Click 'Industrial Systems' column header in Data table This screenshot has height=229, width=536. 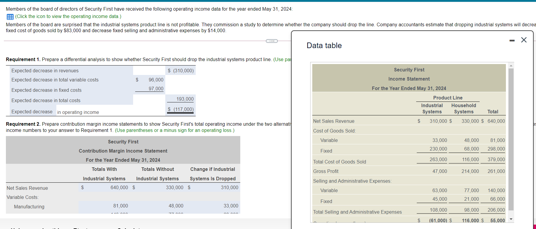point(432,109)
